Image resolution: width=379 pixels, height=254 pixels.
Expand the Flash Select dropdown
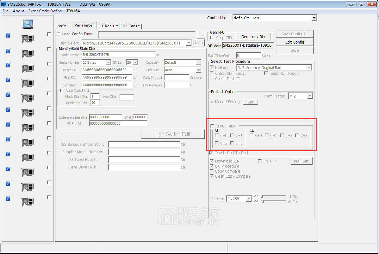(x=189, y=43)
